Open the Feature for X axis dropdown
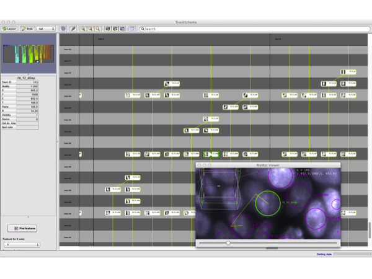 (x=22, y=245)
